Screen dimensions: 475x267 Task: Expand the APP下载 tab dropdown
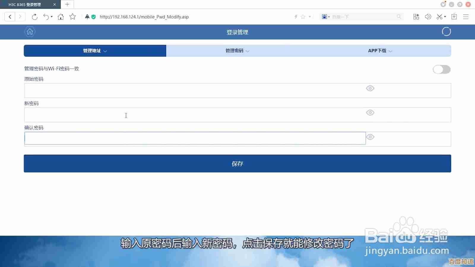380,51
